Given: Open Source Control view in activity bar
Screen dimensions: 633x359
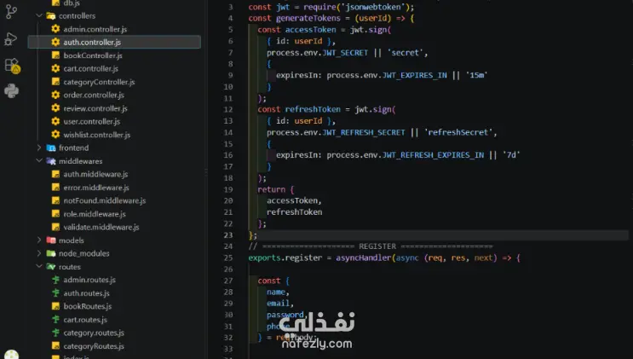Looking at the screenshot, I should [11, 12].
